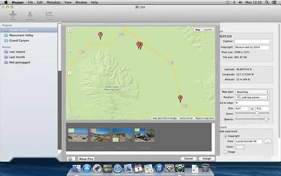Open iTunes from the dock
This screenshot has width=281, height=176.
[x=159, y=168]
